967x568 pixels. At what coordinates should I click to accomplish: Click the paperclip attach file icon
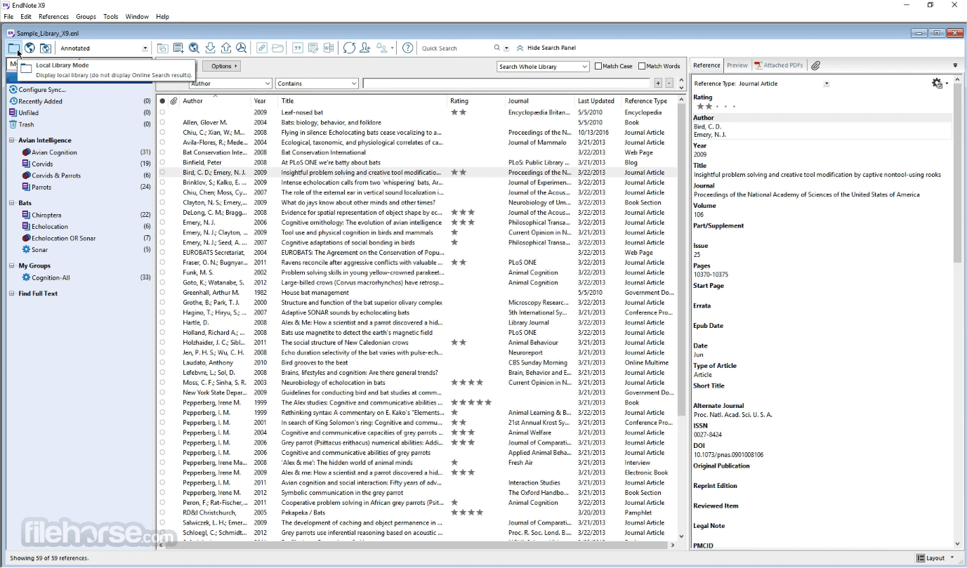(815, 65)
